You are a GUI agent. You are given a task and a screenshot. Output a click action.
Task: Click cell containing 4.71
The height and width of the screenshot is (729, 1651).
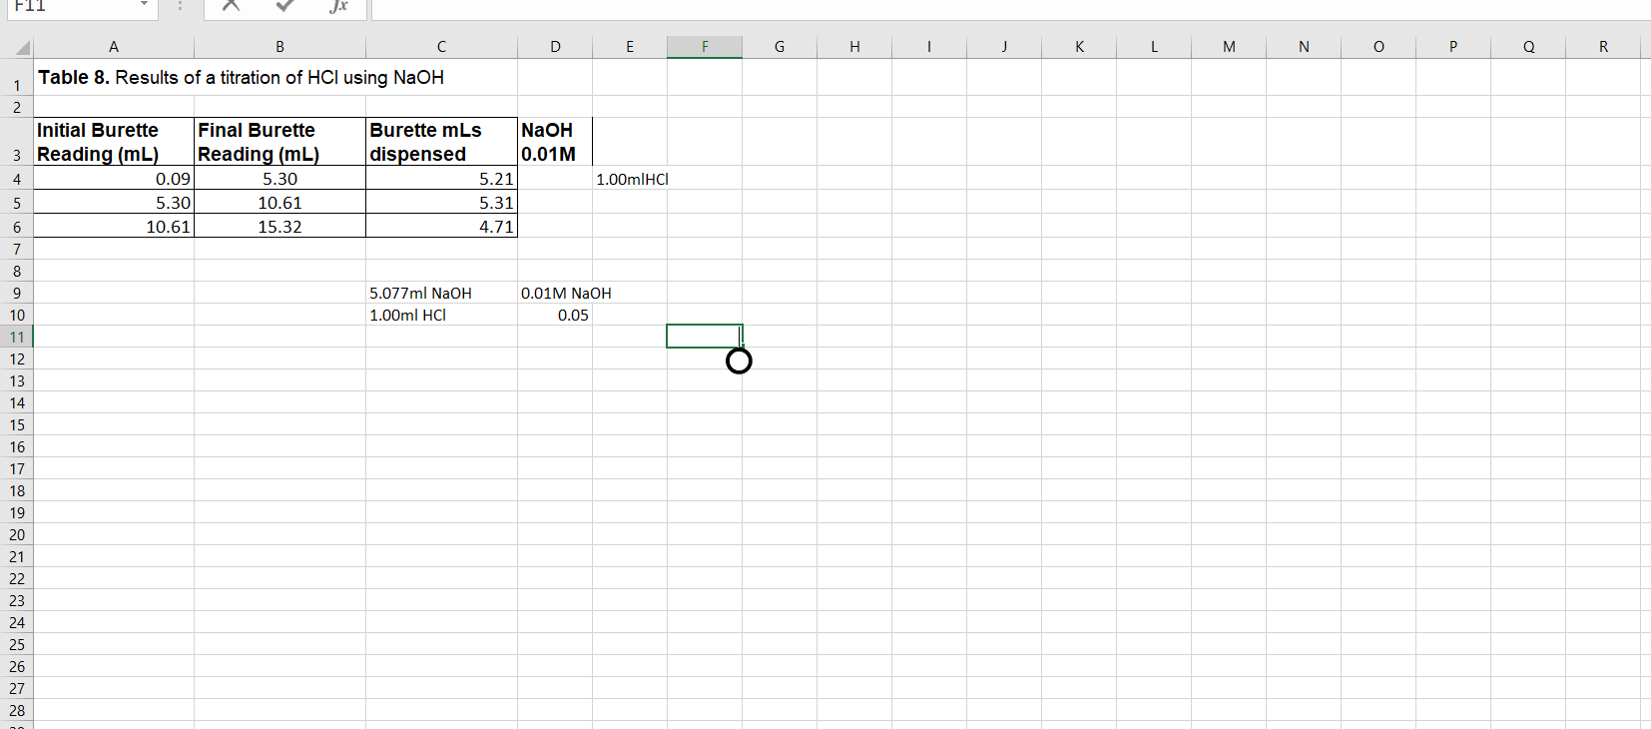[441, 226]
